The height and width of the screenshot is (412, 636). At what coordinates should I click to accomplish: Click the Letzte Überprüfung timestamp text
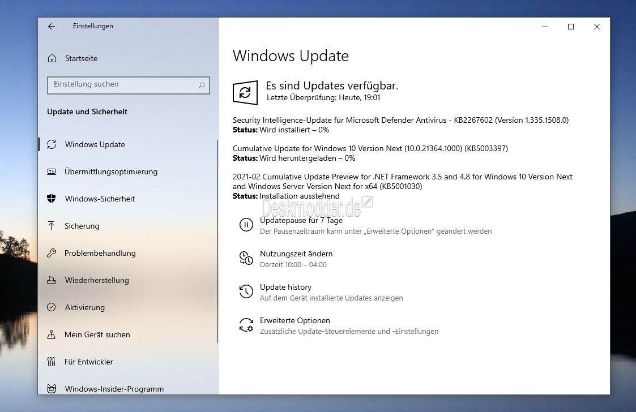pyautogui.click(x=323, y=98)
